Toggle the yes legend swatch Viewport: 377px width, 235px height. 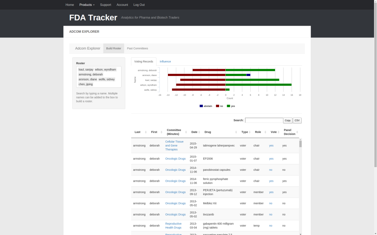228,106
